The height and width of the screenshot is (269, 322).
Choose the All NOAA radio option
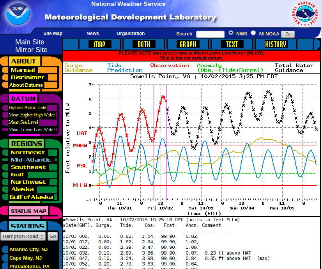coord(253,33)
